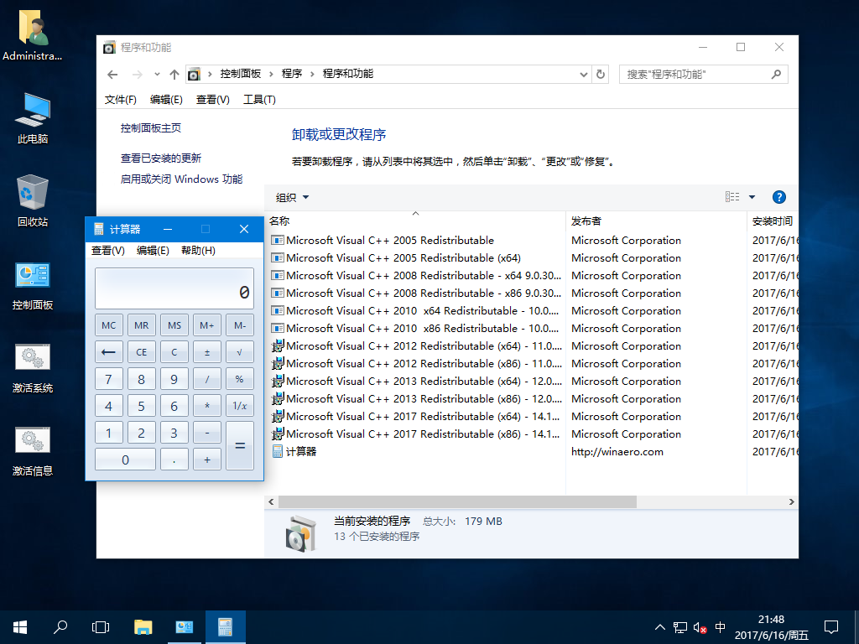The width and height of the screenshot is (859, 644).
Task: Open the 编辑(E) menu in Programs window
Action: (166, 100)
